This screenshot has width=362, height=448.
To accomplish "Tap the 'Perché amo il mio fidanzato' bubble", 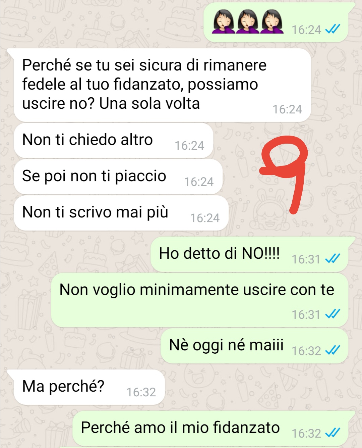I will pos(214,429).
